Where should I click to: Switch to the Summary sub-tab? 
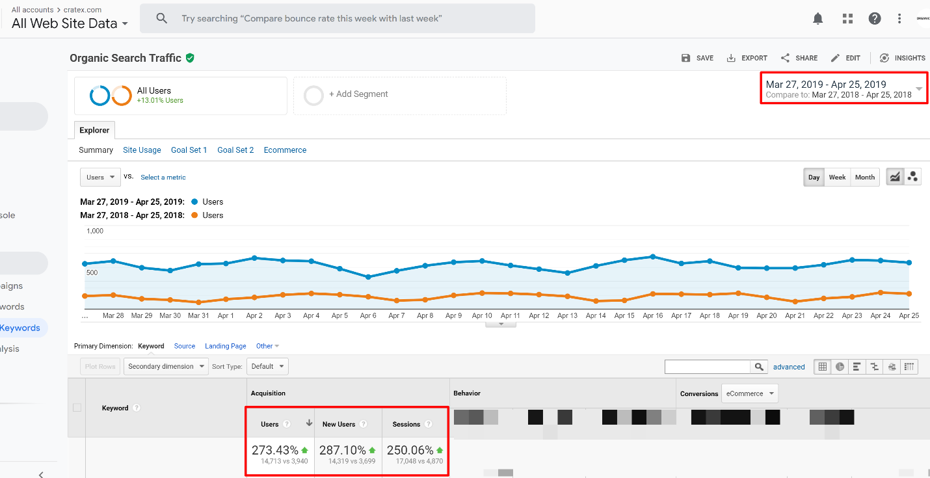96,150
